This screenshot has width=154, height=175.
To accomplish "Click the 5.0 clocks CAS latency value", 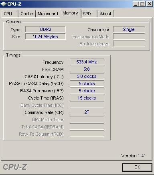I will 87,76.
